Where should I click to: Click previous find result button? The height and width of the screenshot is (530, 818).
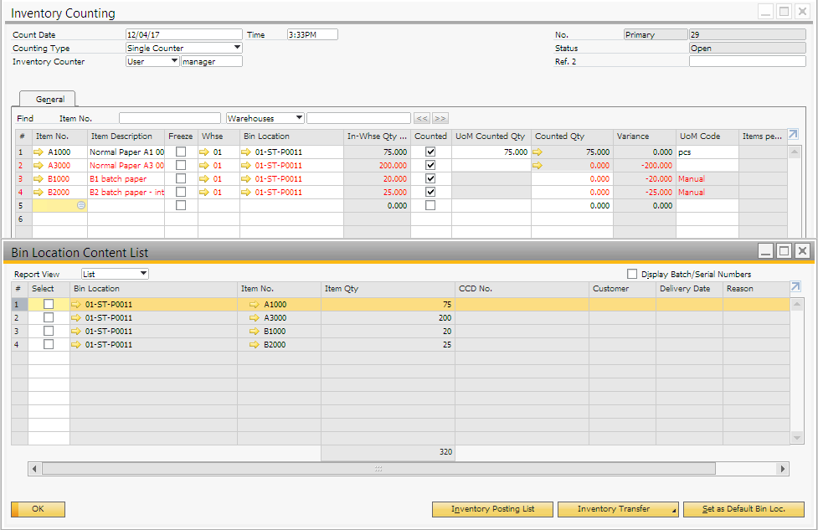coord(422,119)
